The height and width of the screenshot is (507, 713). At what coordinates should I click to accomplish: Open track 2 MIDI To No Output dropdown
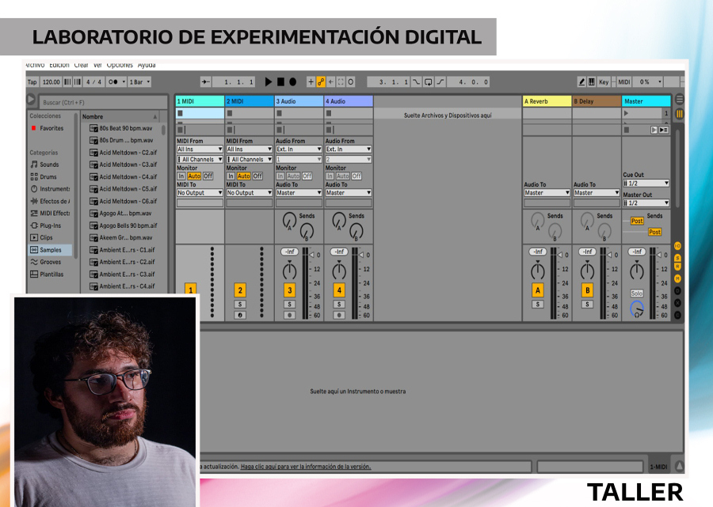pos(250,193)
